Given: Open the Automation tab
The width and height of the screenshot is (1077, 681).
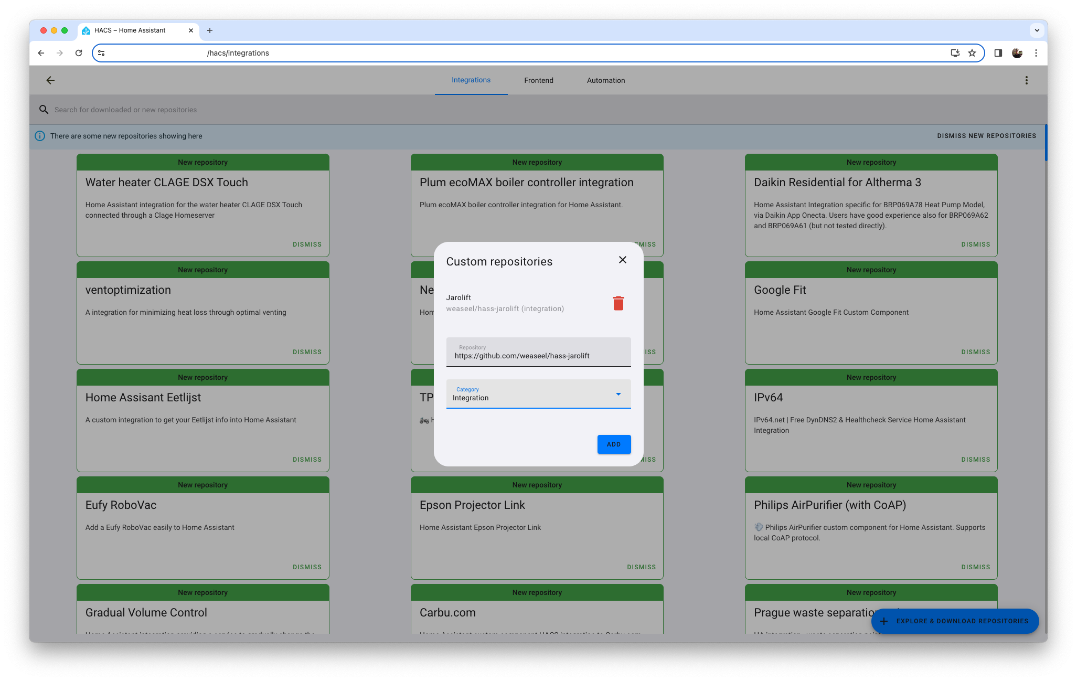Looking at the screenshot, I should tap(605, 80).
